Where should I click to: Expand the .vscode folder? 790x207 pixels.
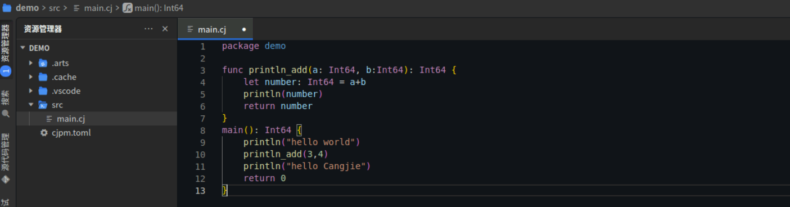click(31, 91)
